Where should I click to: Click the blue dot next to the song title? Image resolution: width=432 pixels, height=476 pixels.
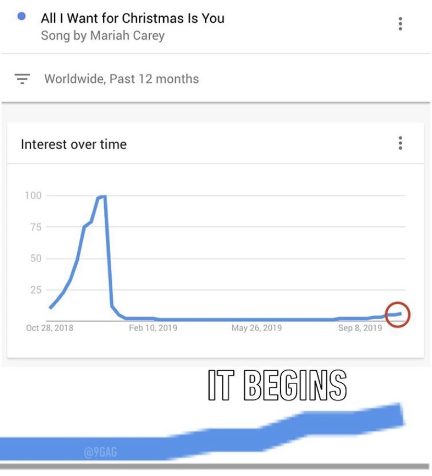[x=21, y=16]
